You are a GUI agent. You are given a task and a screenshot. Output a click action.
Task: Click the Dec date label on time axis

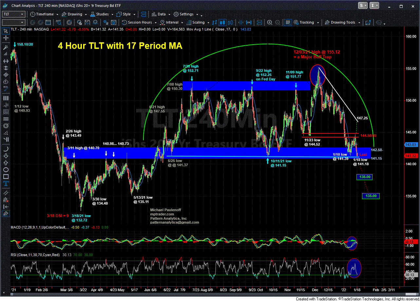pyautogui.click(x=315, y=290)
